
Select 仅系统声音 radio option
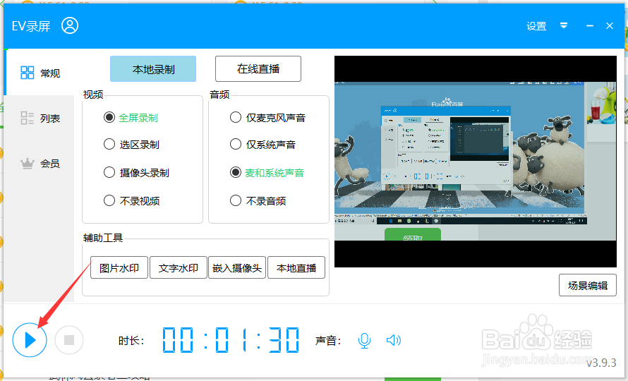coord(262,144)
